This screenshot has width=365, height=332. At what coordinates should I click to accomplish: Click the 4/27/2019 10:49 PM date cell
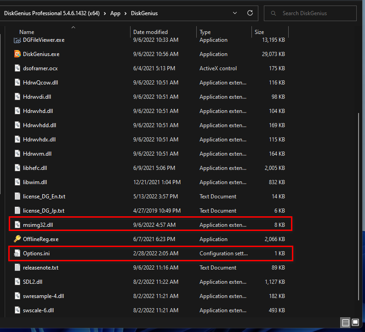(x=157, y=210)
